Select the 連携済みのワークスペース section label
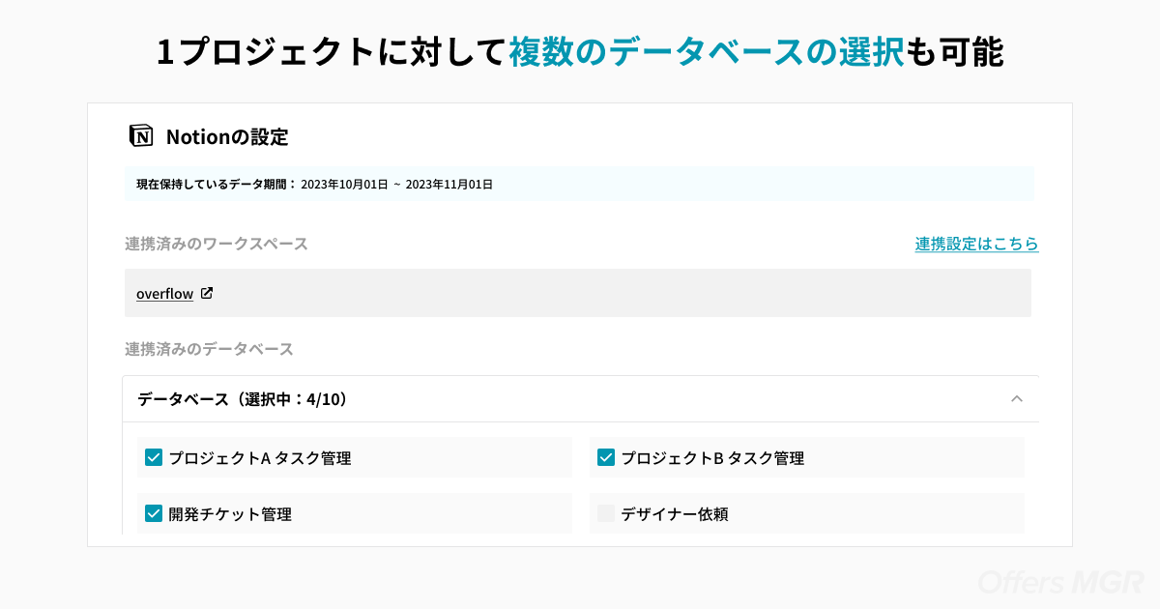The image size is (1160, 609). tap(217, 244)
